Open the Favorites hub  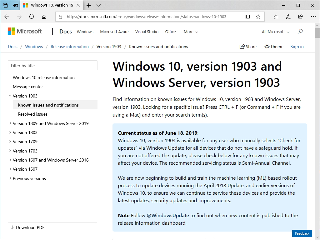[276, 17]
